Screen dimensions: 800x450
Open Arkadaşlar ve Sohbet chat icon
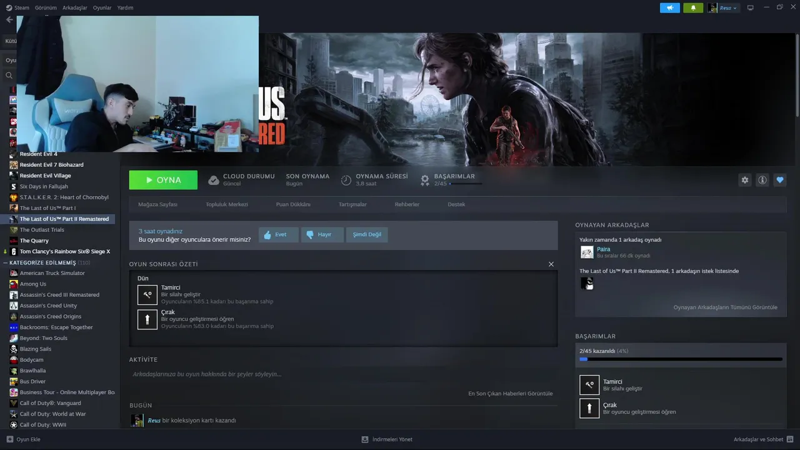tap(790, 439)
